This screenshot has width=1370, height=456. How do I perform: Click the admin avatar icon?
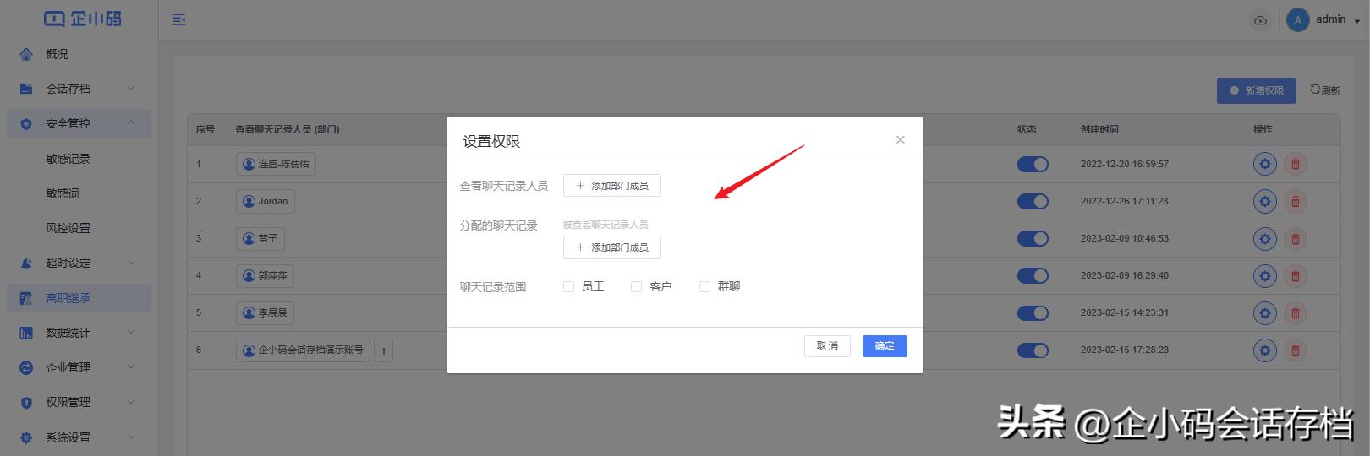tap(1297, 20)
